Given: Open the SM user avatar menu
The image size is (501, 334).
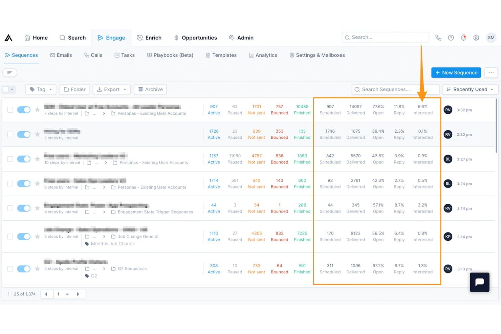Looking at the screenshot, I should (x=491, y=38).
